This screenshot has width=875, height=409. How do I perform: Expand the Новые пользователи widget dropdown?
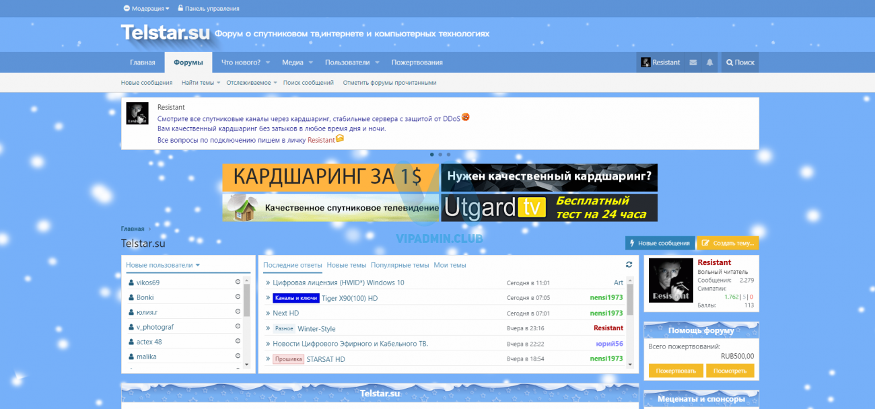click(x=198, y=265)
